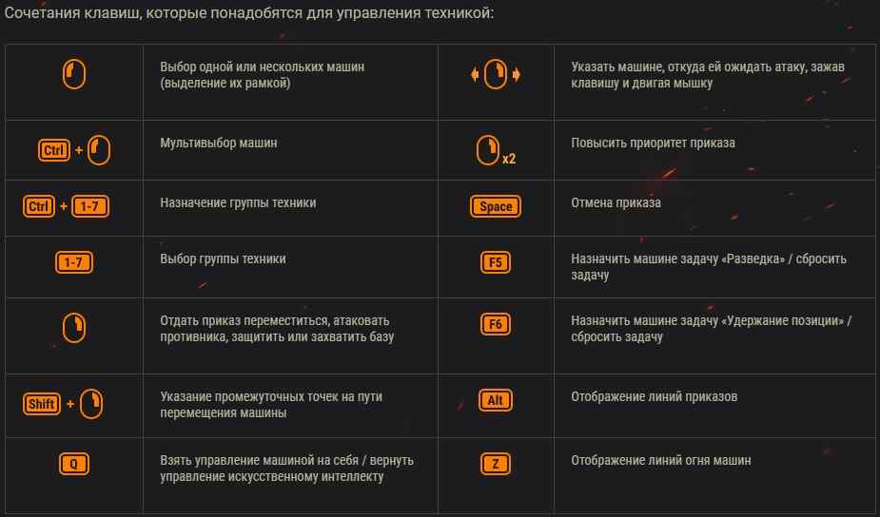Select the Alt key icon
This screenshot has width=880, height=517.
pos(496,400)
